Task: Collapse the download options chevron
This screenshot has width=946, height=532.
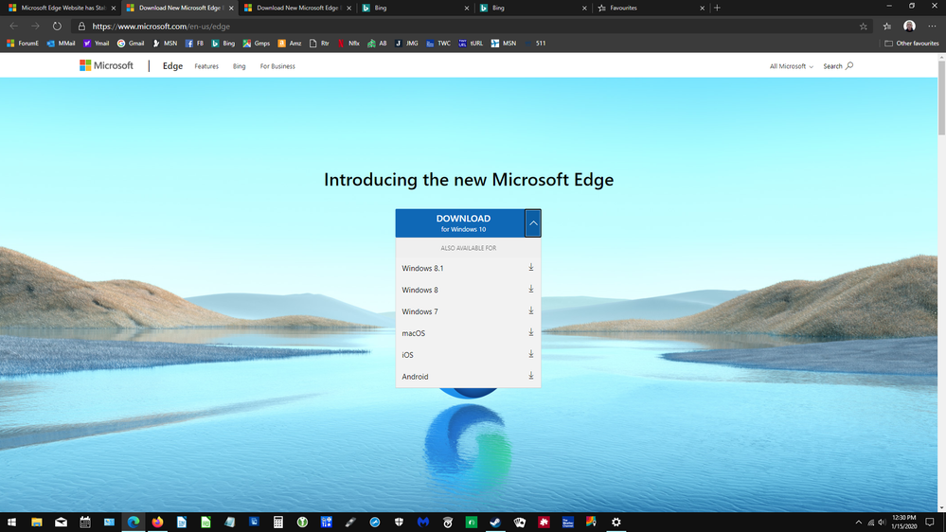Action: click(533, 223)
